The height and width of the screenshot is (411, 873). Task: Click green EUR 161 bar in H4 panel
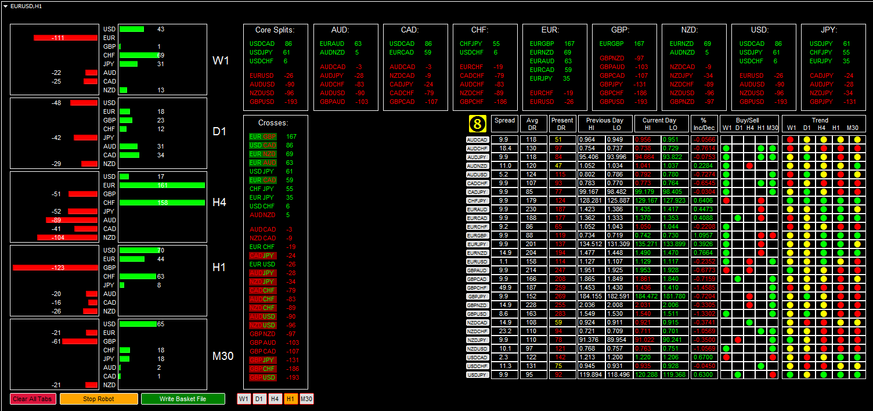click(x=162, y=185)
